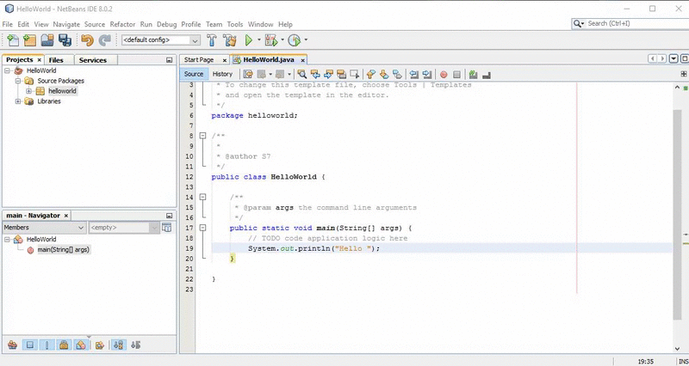Click Find Next Occurrence icon
The image size is (689, 366).
pyautogui.click(x=328, y=74)
